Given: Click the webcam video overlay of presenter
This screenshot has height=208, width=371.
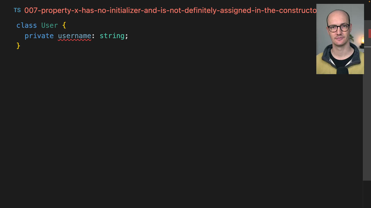Looking at the screenshot, I should (x=340, y=39).
